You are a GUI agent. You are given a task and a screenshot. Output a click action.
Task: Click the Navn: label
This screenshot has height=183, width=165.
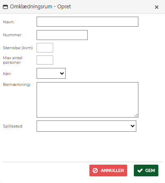coord(9,22)
